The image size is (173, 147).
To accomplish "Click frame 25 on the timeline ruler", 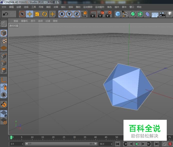I will coord(64,138).
